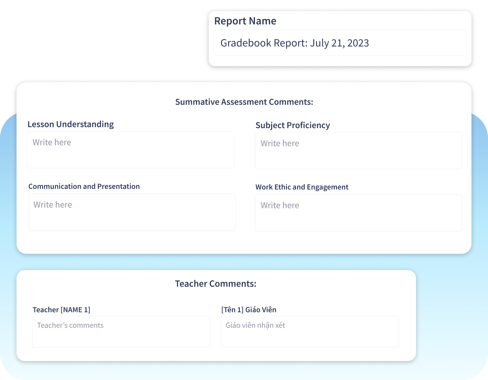Click the Work Ethic and Engagement label
488x380 pixels.
[x=302, y=187]
